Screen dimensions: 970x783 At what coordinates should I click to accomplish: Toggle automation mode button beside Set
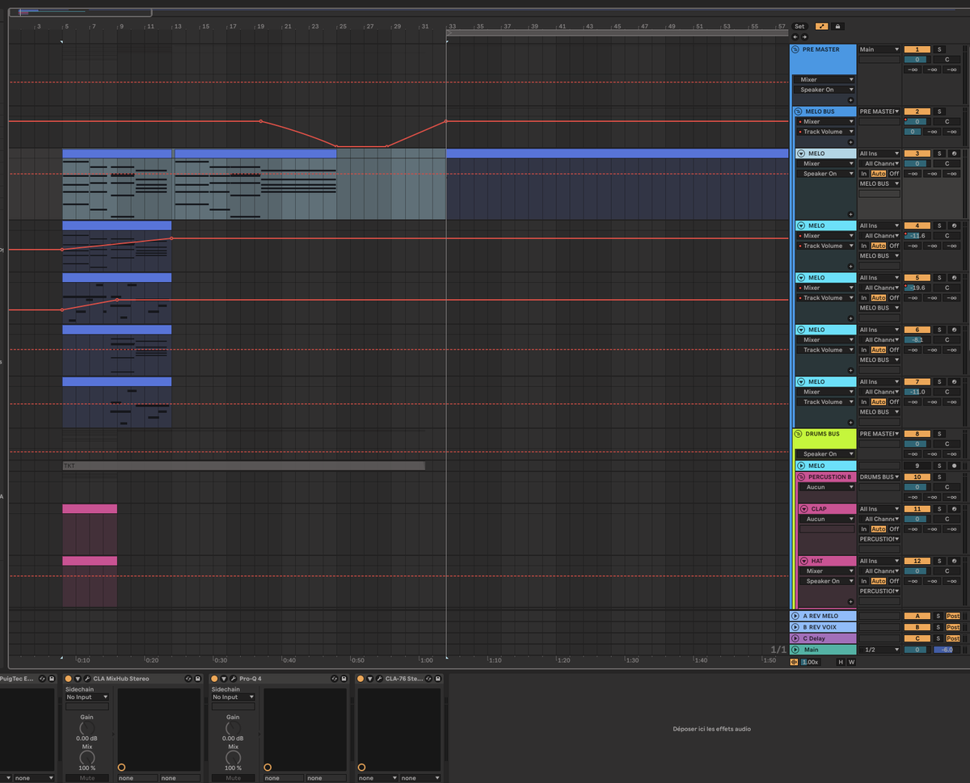pyautogui.click(x=822, y=27)
